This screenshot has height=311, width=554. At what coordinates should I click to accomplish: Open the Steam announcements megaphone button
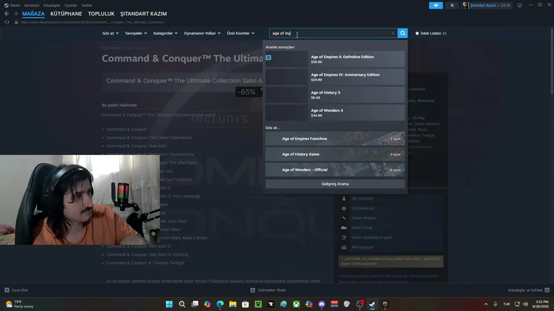(x=436, y=5)
